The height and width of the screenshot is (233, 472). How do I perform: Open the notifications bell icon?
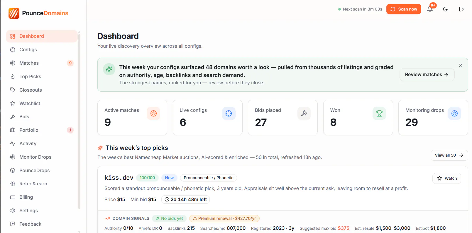430,9
